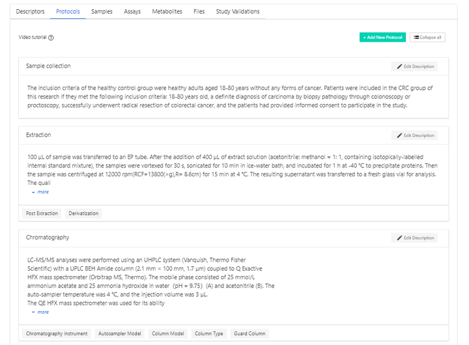
Task: Click pencil icon in Extraction panel
Action: point(400,135)
